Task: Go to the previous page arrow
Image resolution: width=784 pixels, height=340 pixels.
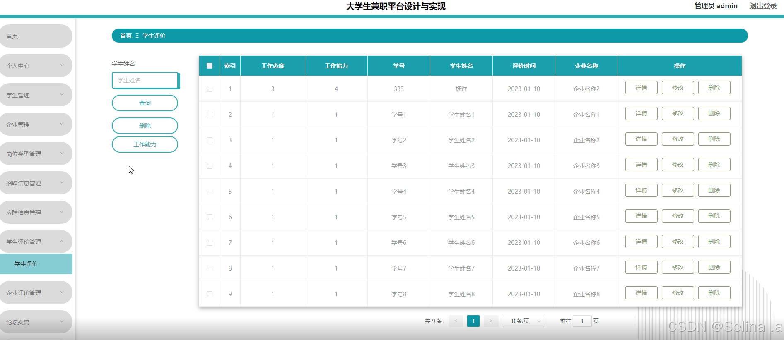Action: point(456,321)
